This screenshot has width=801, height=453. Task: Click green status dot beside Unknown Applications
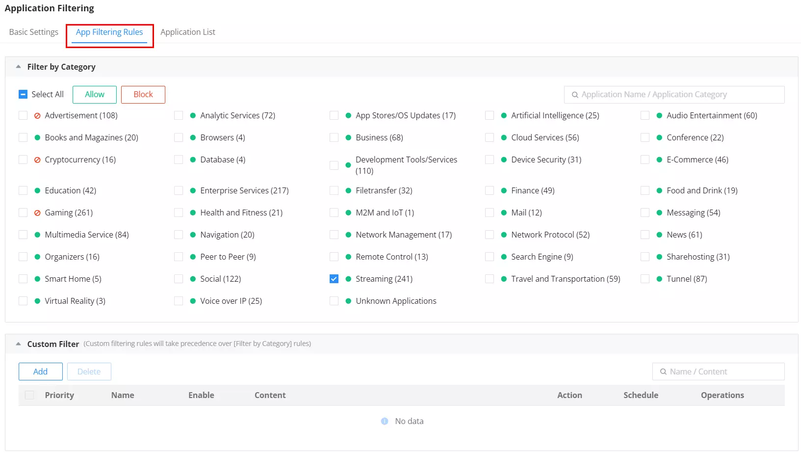pyautogui.click(x=348, y=301)
